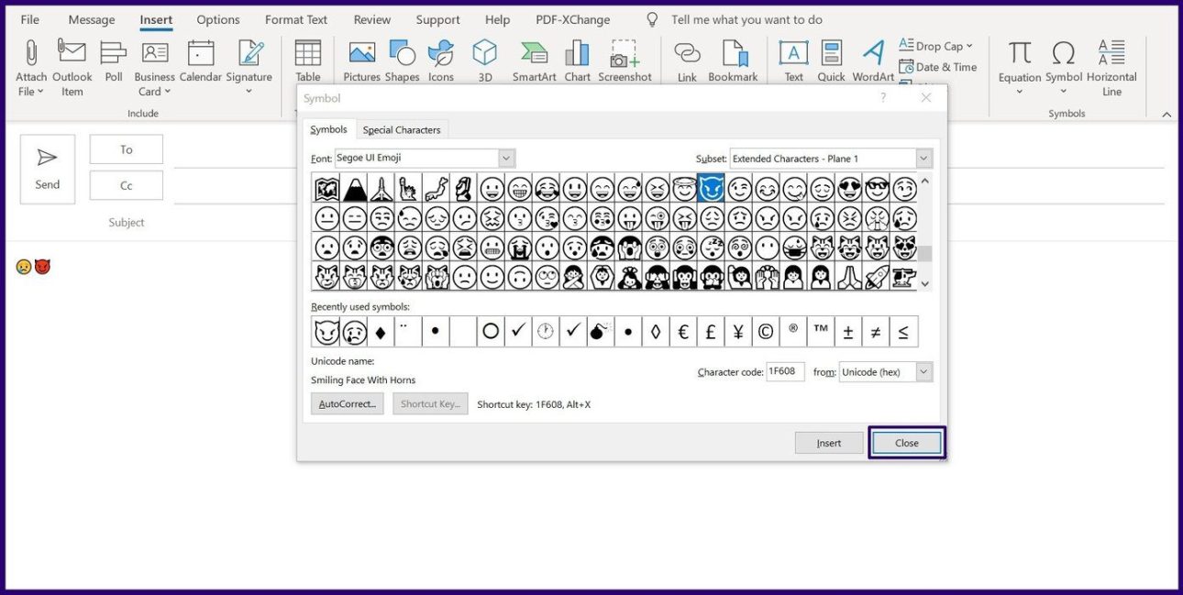Open the Format Text ribbon tab
The height and width of the screenshot is (595, 1183).
(295, 19)
